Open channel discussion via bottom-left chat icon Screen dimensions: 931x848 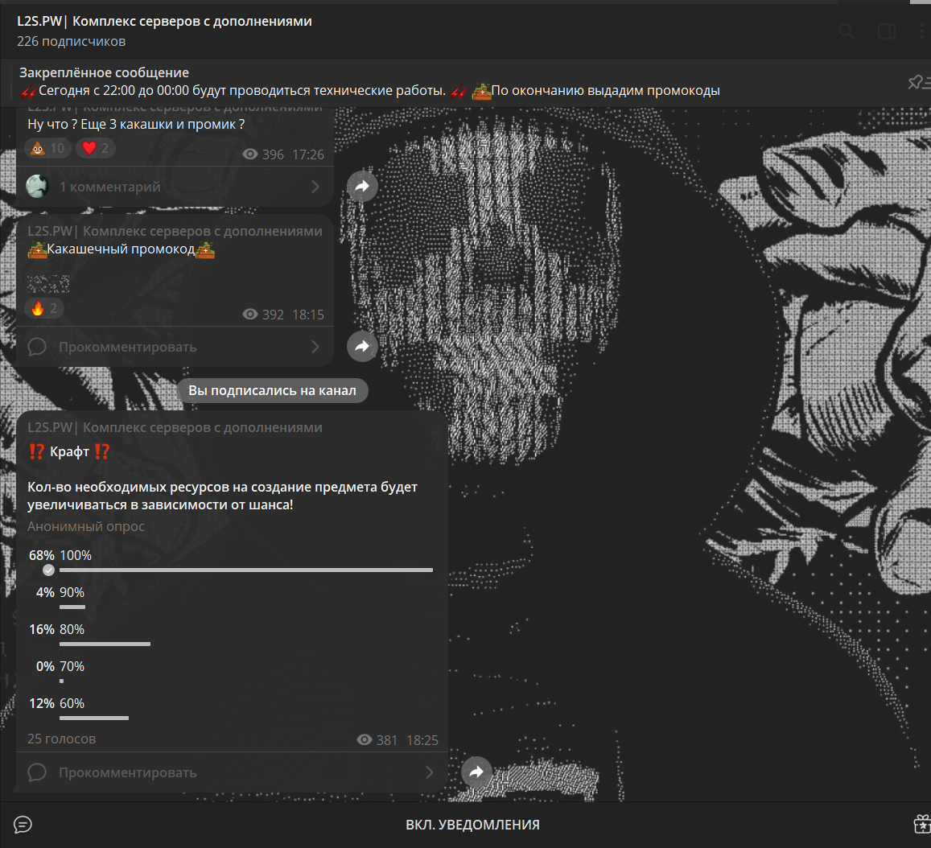23,825
